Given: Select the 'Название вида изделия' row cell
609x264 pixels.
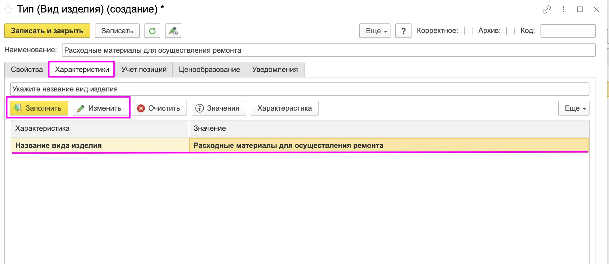Looking at the screenshot, I should (100, 145).
